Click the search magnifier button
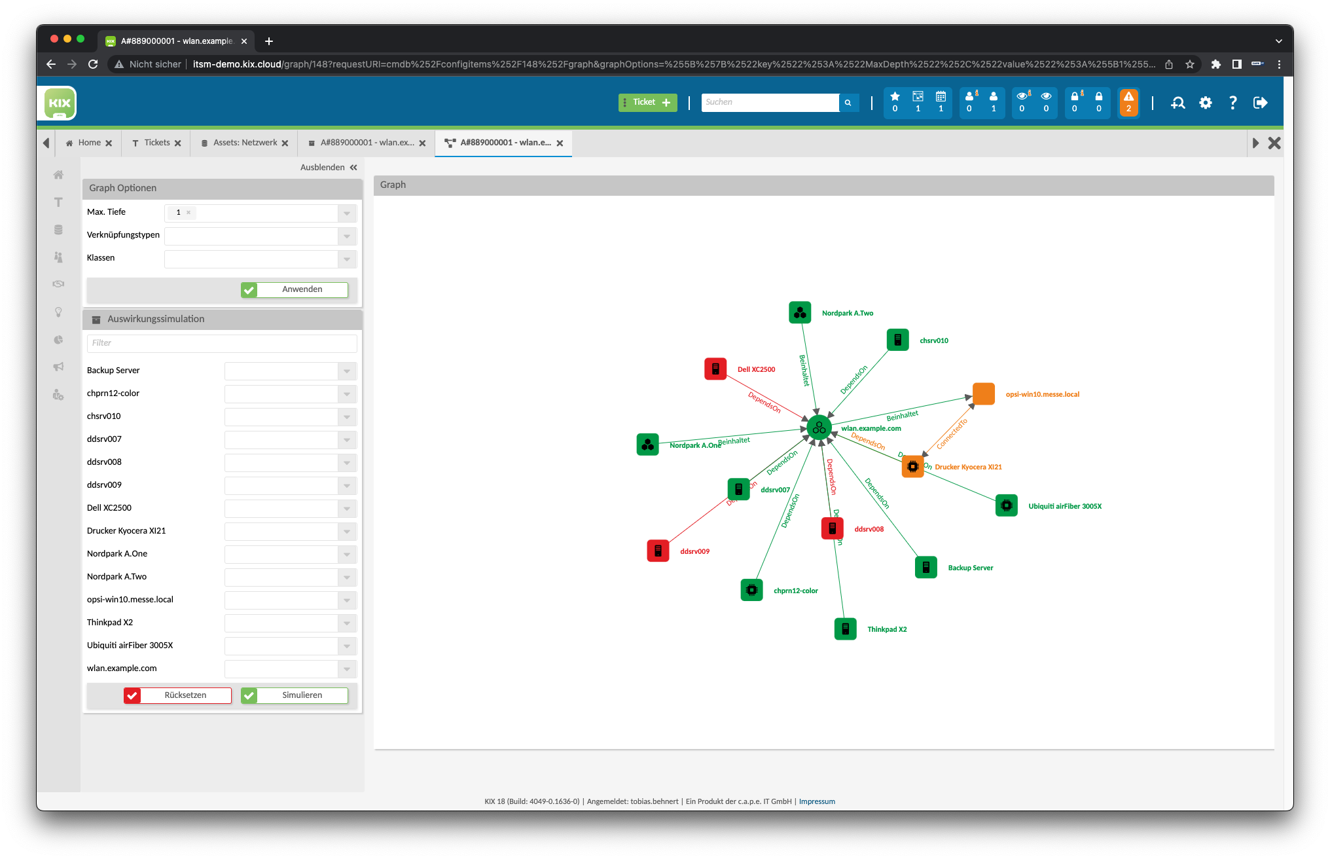 click(x=848, y=103)
